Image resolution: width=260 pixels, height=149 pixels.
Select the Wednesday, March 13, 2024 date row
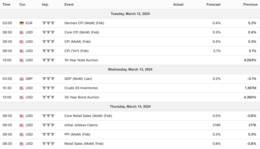130,69
